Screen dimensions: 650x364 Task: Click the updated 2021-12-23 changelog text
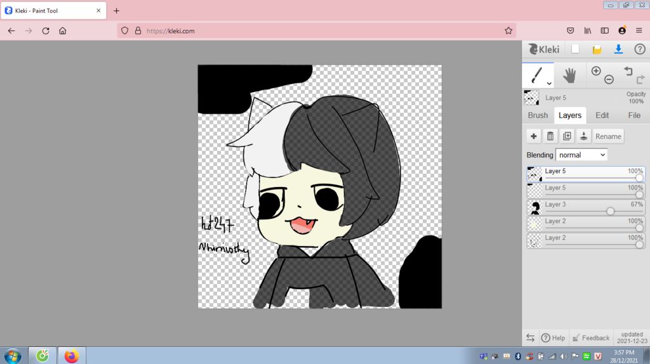tap(632, 337)
